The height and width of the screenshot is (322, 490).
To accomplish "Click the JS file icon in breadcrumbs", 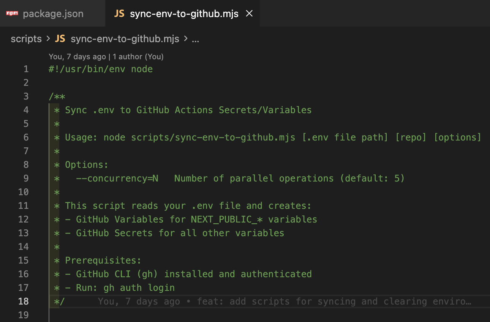I will 60,39.
